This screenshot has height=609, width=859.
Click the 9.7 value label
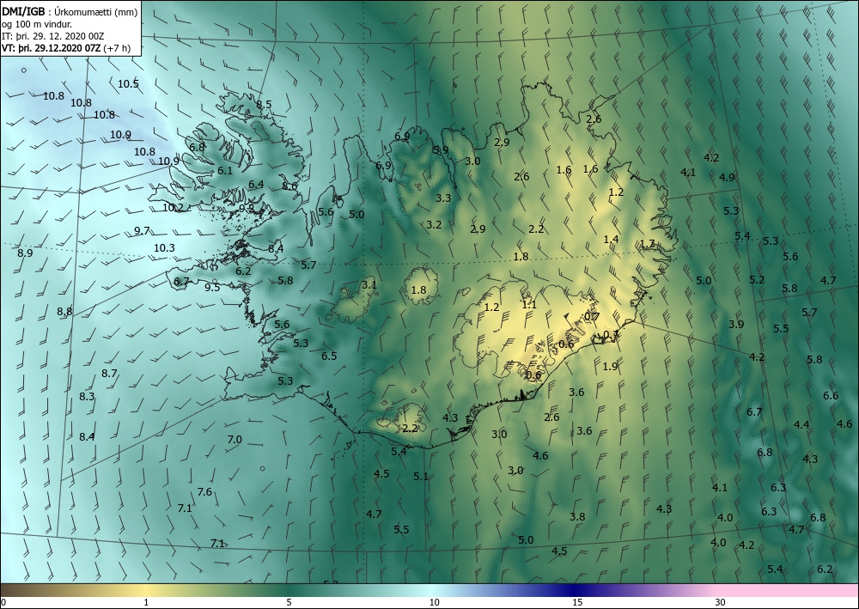tap(142, 230)
